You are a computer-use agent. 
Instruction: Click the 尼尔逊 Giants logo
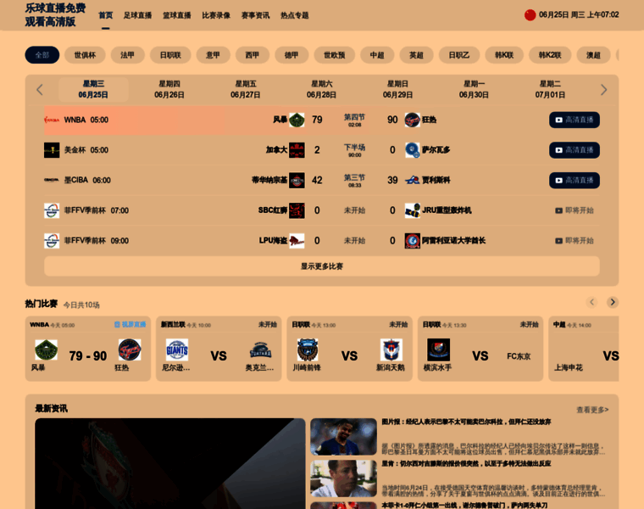pyautogui.click(x=177, y=350)
